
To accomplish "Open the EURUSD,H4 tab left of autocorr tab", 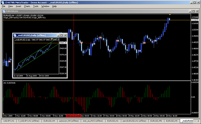I will click(x=49, y=121).
